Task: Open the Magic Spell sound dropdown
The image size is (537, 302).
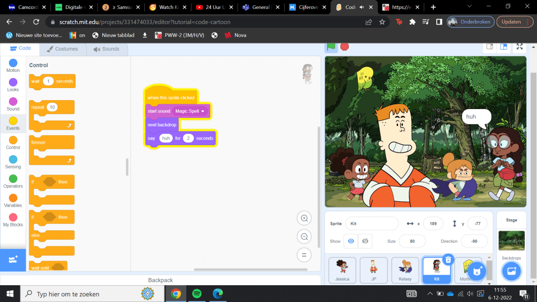Action: 202,111
